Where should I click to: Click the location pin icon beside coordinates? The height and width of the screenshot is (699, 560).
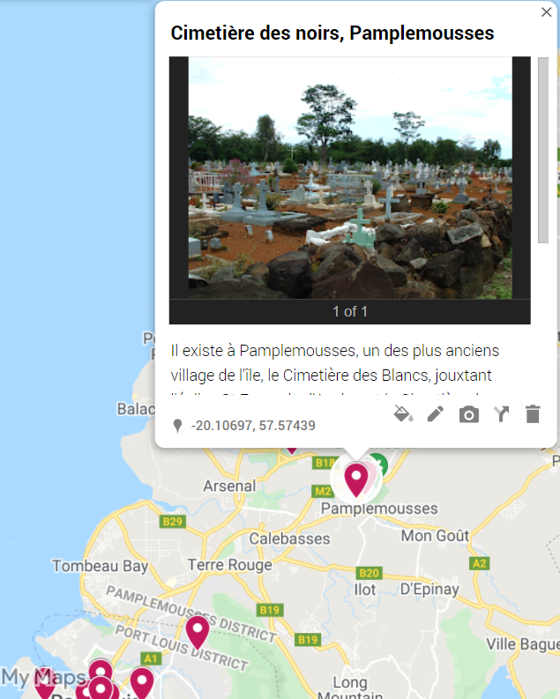(177, 426)
